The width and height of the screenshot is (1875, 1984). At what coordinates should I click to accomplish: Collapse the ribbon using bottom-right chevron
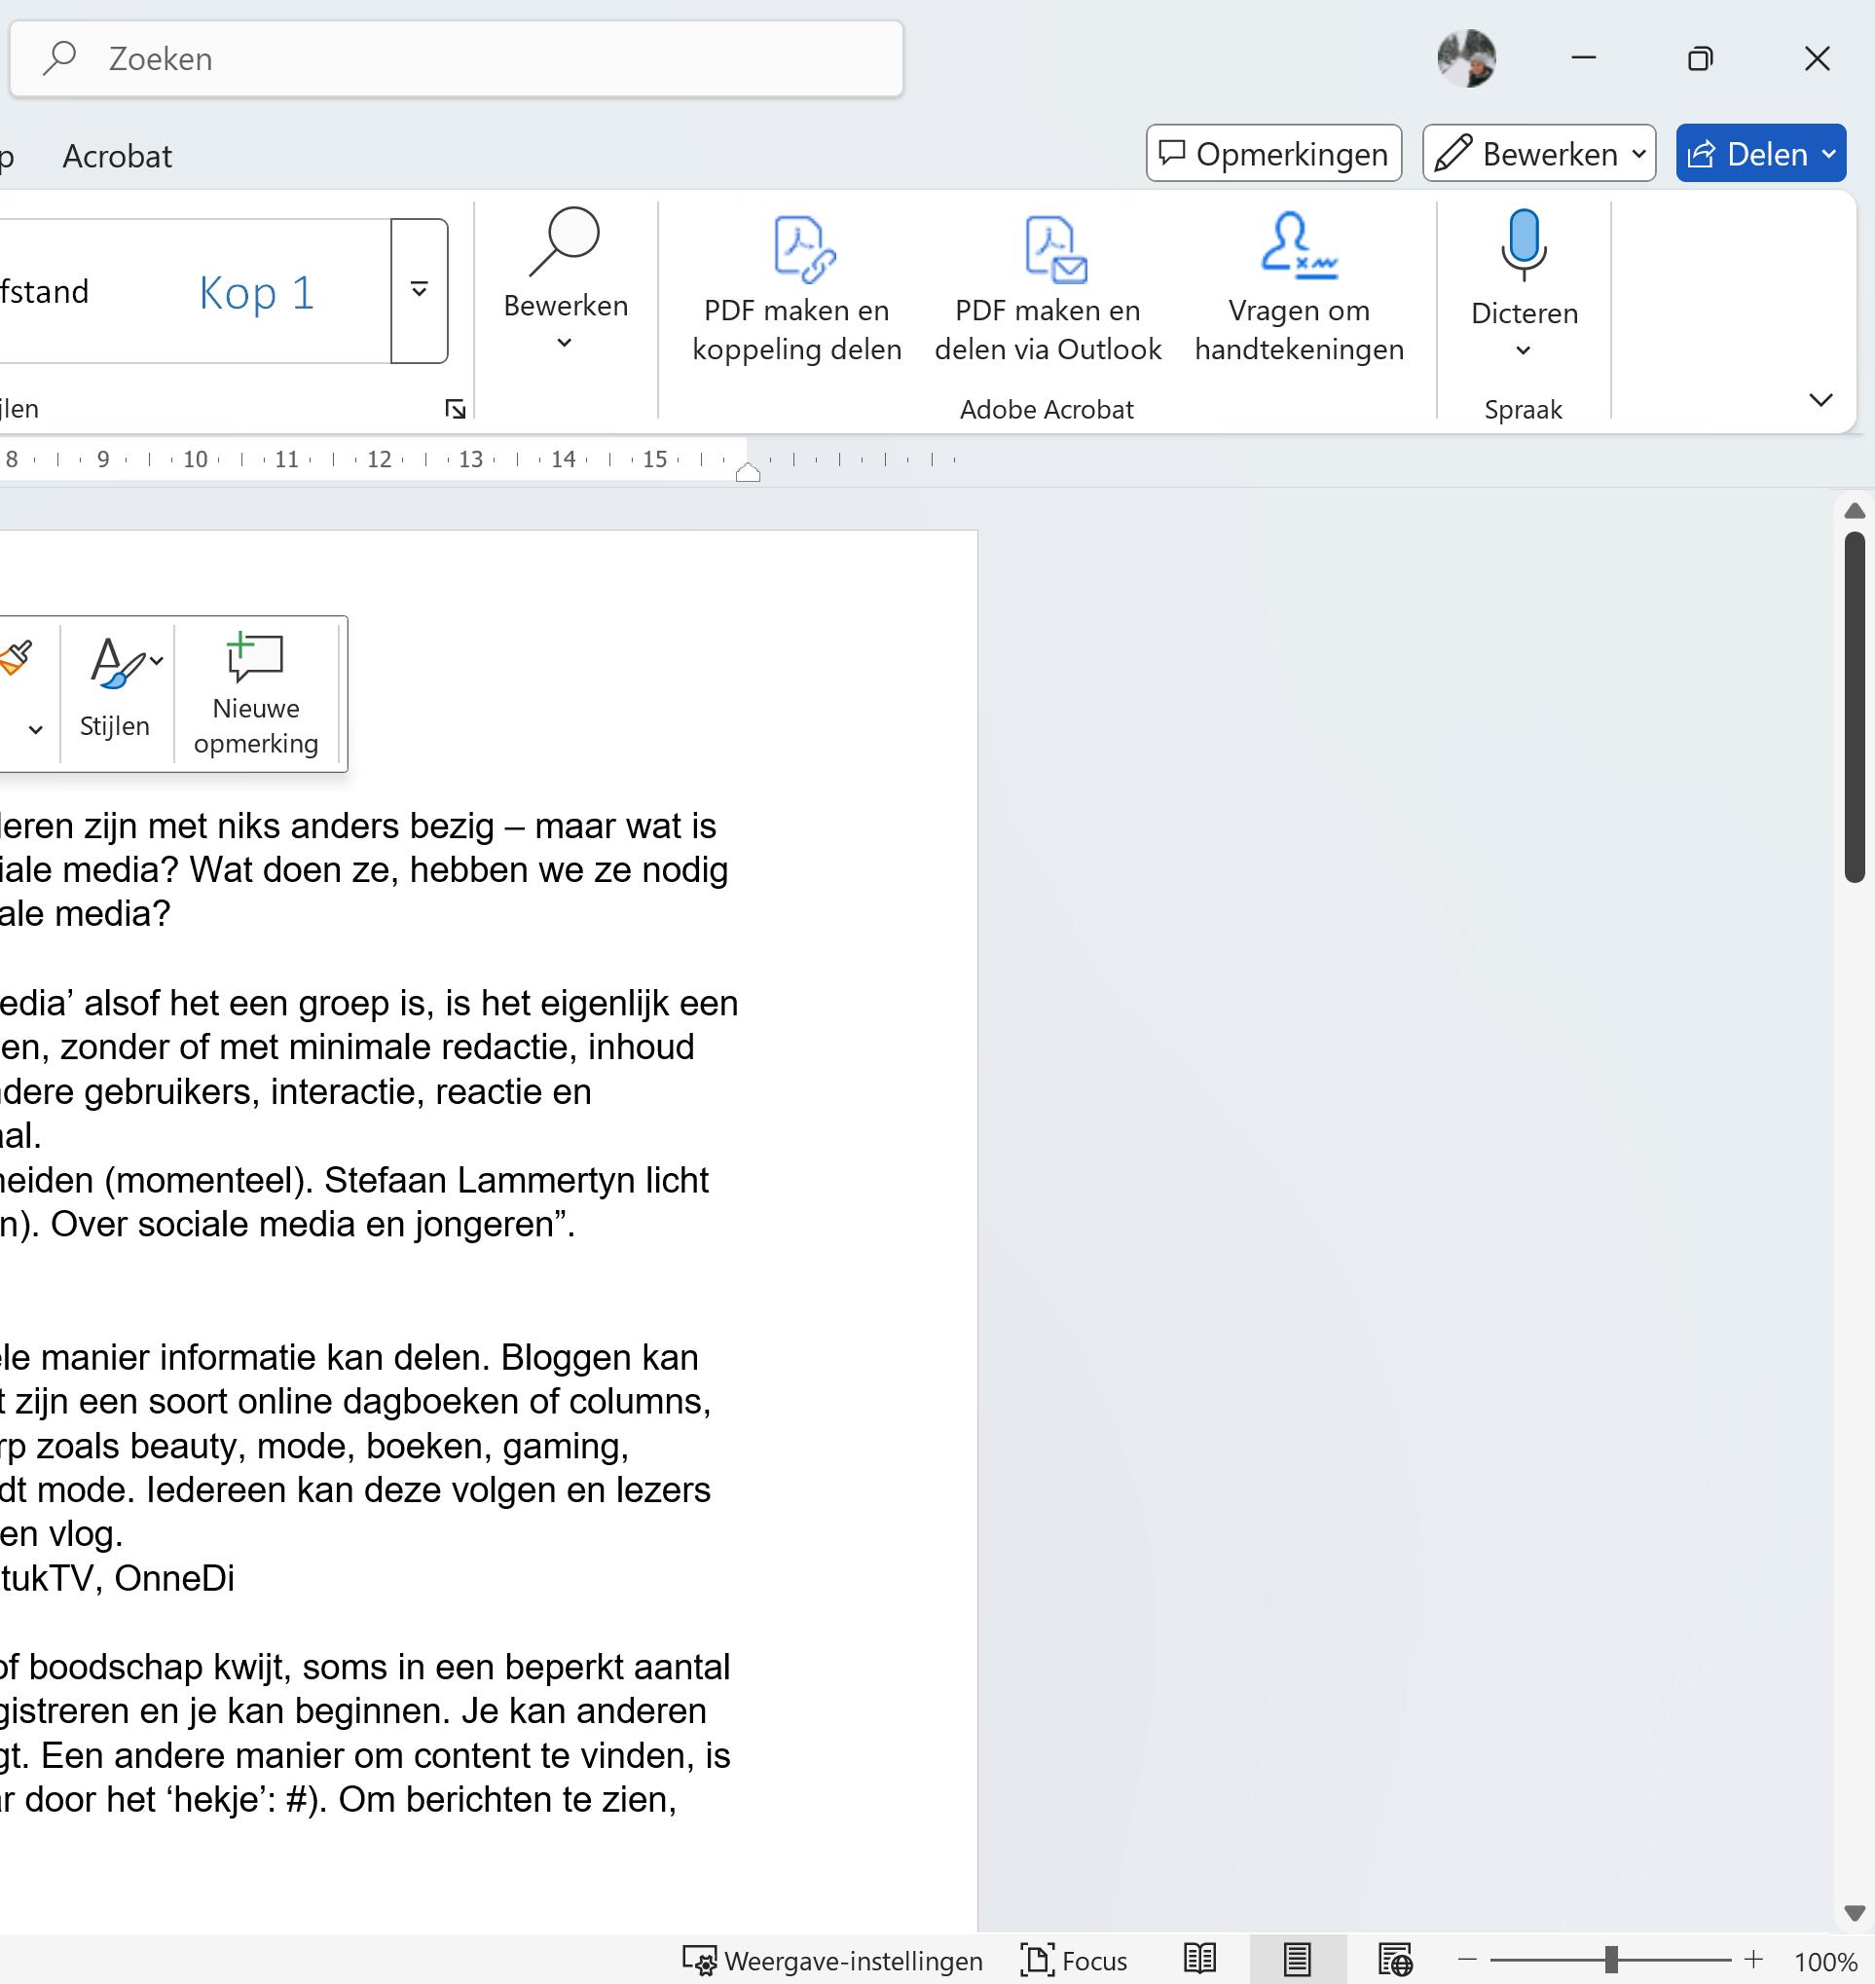click(1820, 400)
